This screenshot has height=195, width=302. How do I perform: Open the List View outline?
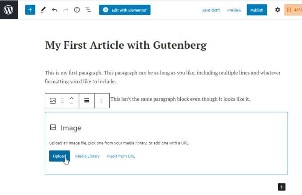click(x=88, y=10)
